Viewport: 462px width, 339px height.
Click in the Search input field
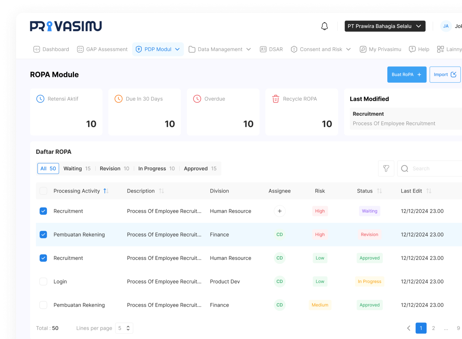tap(430, 168)
